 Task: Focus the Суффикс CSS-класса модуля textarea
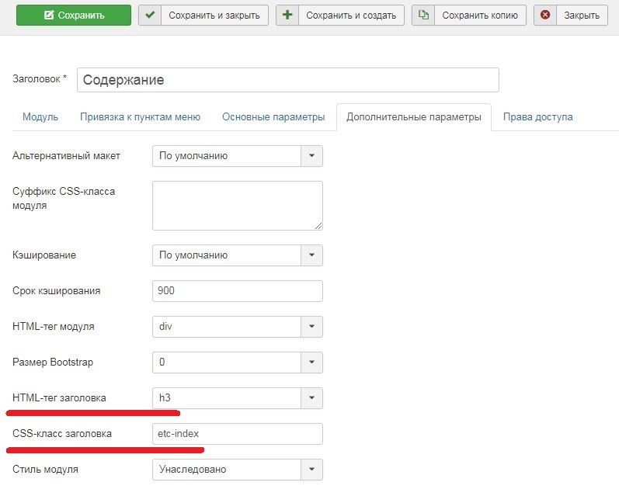click(x=237, y=206)
